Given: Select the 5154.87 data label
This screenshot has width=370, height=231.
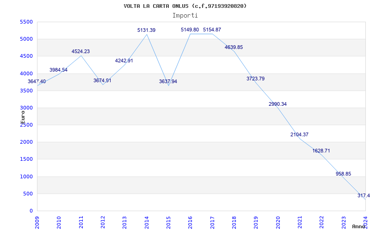Looking at the screenshot, I should point(212,30).
